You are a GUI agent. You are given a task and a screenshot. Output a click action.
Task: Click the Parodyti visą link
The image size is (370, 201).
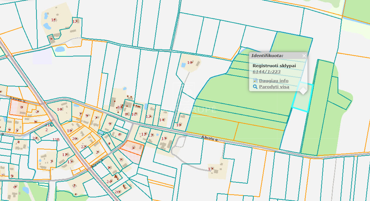274,87
